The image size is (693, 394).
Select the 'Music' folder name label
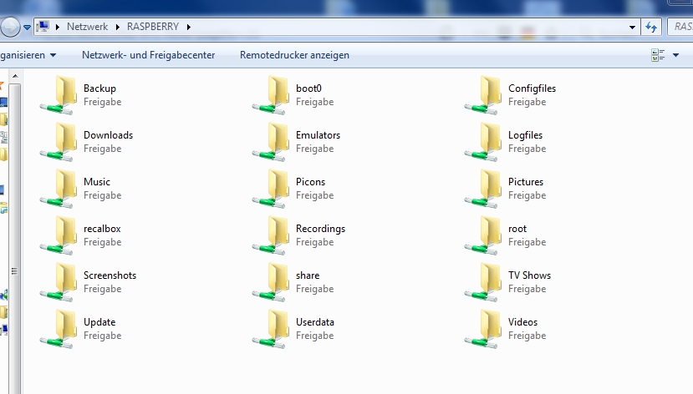[97, 182]
